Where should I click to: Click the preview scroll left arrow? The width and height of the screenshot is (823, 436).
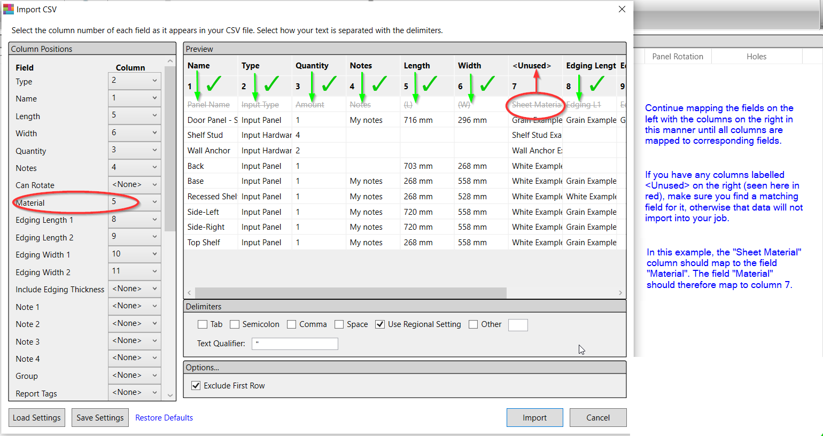(189, 293)
